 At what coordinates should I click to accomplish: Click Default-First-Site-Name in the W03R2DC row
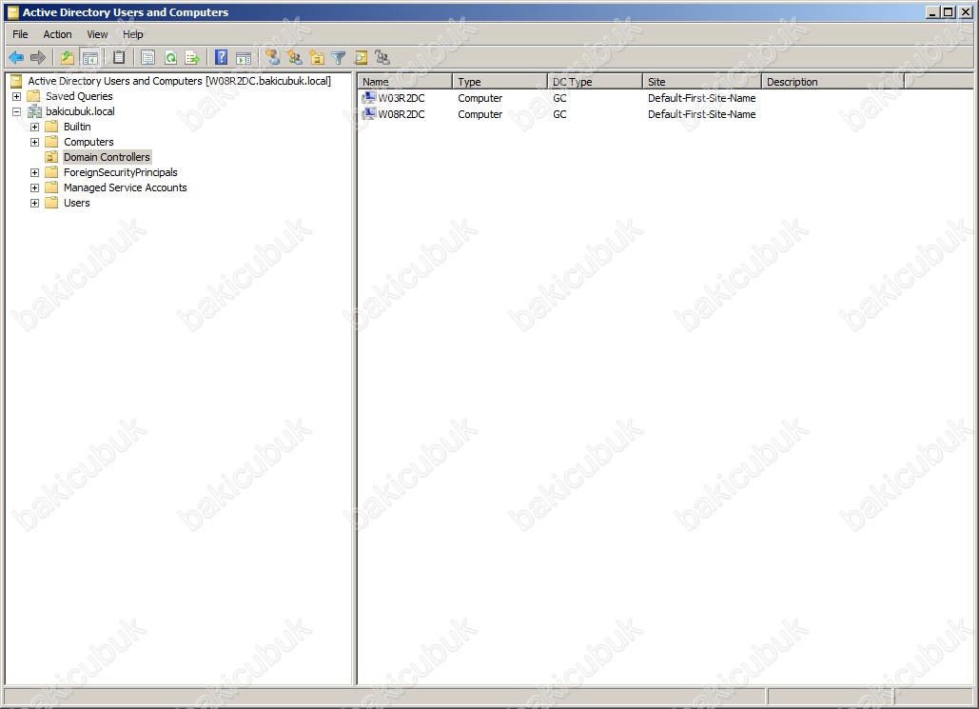(702, 98)
